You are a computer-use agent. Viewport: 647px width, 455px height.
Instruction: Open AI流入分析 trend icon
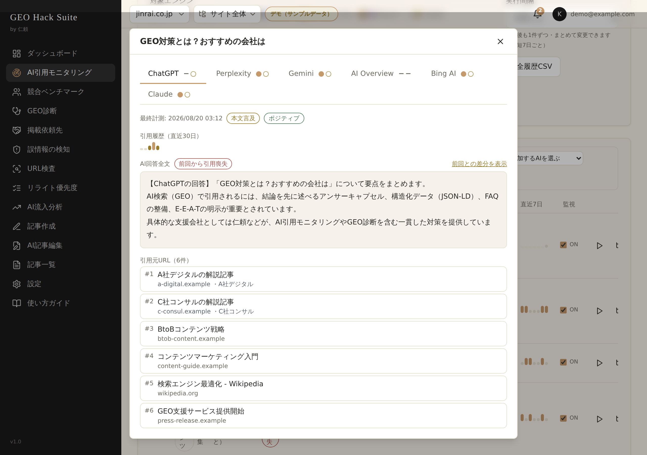(x=17, y=207)
